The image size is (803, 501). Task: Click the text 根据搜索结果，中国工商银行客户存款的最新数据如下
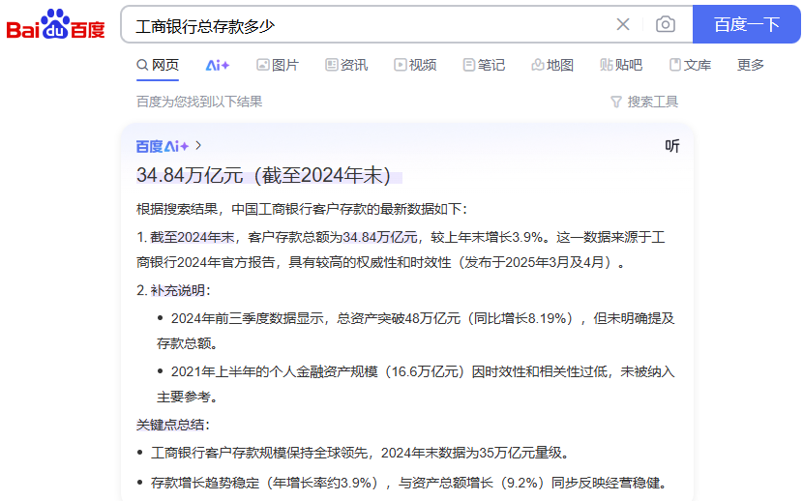(302, 209)
